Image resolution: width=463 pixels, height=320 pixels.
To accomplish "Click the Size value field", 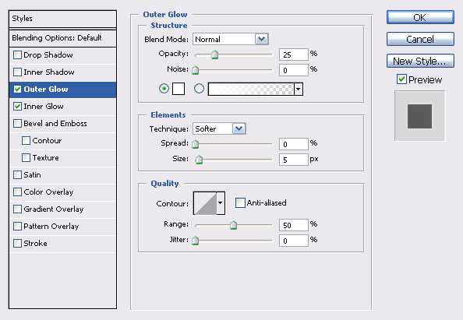I will click(294, 160).
